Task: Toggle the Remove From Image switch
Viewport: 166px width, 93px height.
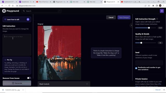Action: pyautogui.click(x=29, y=78)
